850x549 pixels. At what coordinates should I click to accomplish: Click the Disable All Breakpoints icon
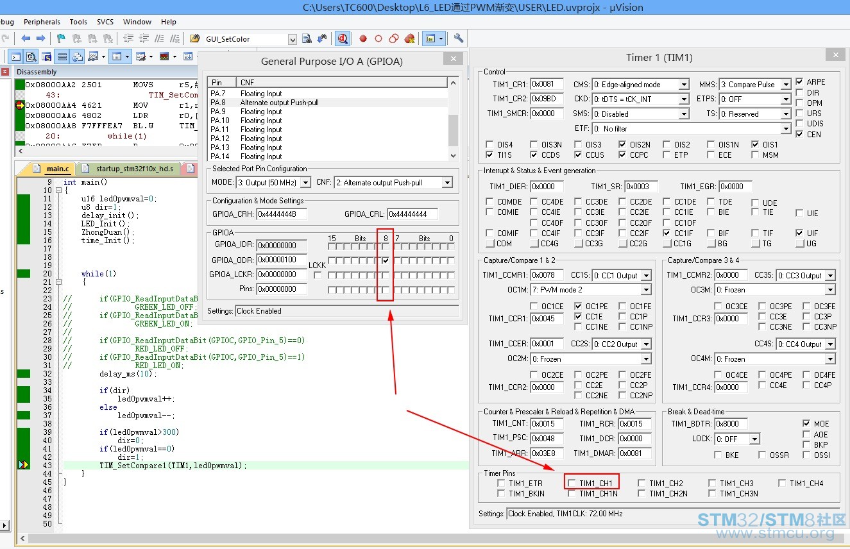pos(394,38)
